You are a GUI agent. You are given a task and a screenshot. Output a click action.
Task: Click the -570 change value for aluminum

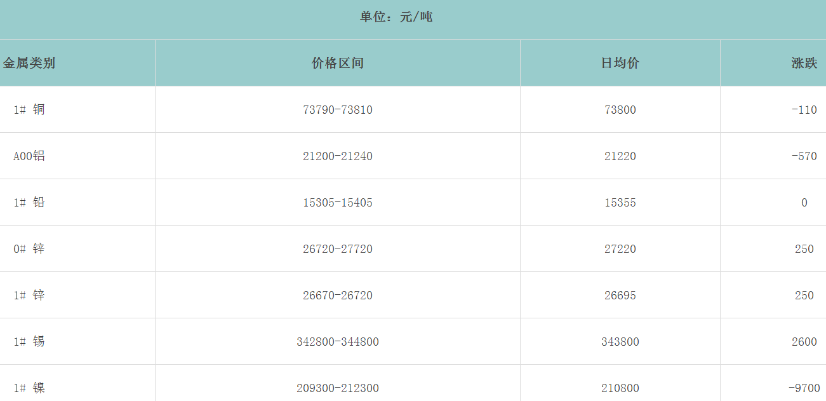804,156
